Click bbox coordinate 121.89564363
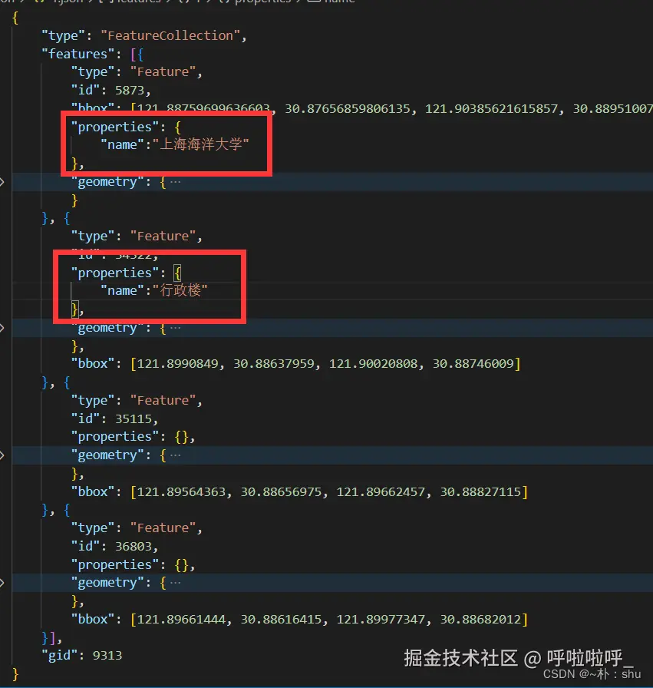 point(182,492)
